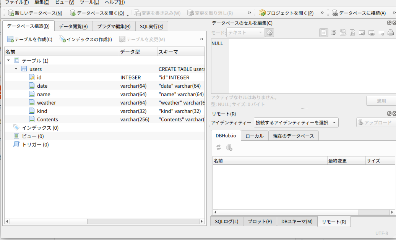Collapse the users table node
396x240 pixels.
click(x=16, y=69)
